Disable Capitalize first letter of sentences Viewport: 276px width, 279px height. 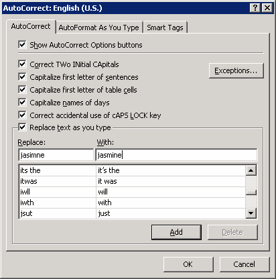22,77
